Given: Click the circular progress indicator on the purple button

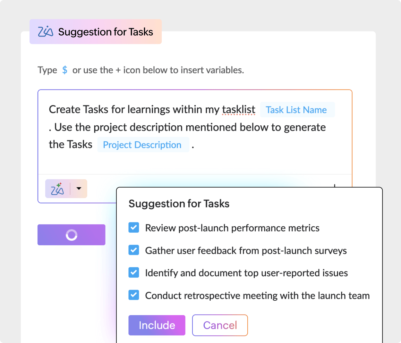Looking at the screenshot, I should (71, 235).
